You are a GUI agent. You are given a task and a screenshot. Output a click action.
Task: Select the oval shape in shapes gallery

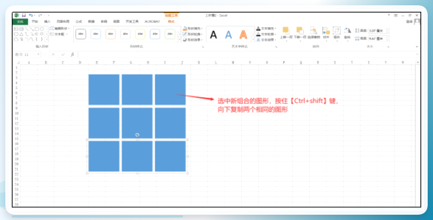click(42, 29)
